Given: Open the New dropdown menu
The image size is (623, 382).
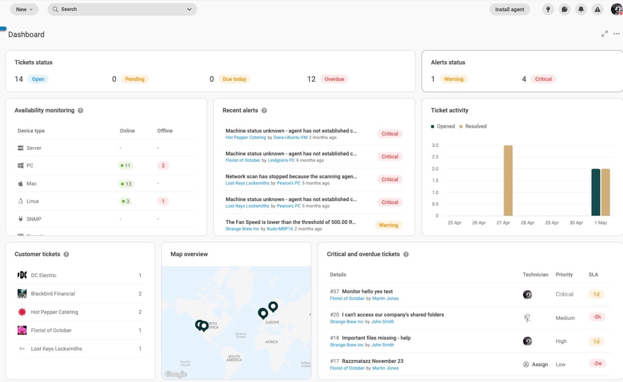Looking at the screenshot, I should click(24, 9).
